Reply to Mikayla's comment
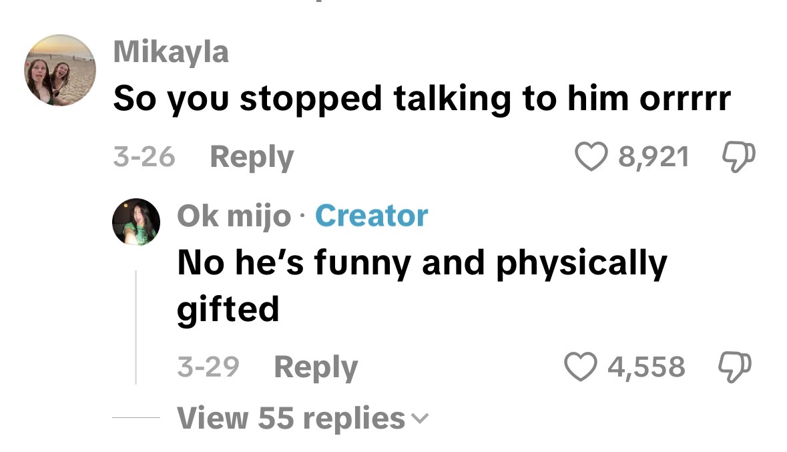Screen dimensions: 787x452 [x=252, y=157]
